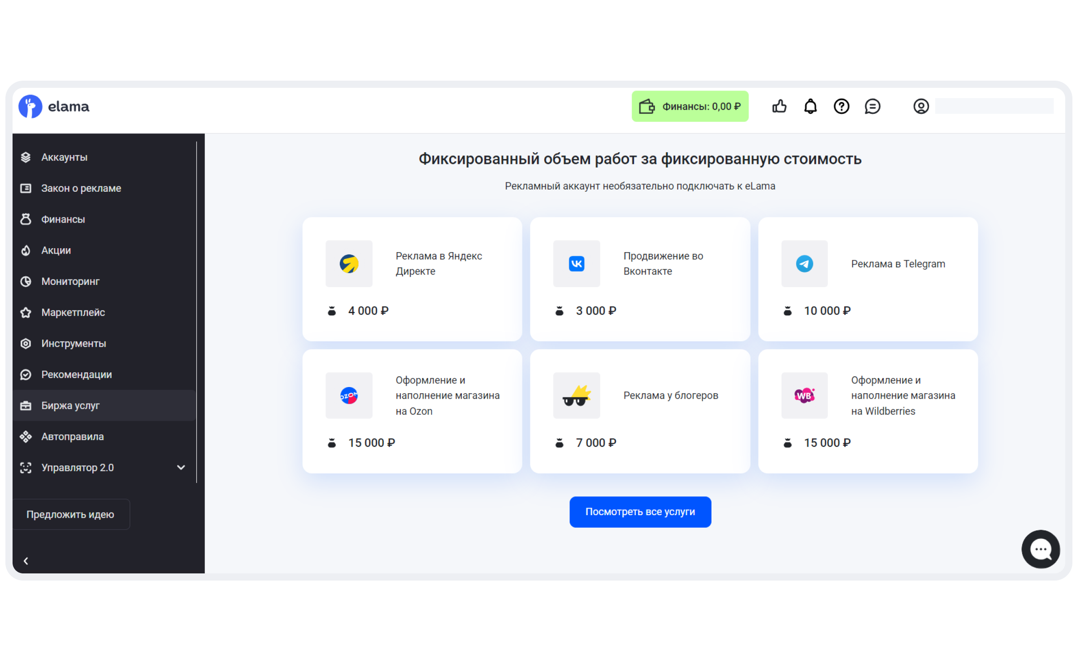Open the live chat widget bubble

[1040, 549]
